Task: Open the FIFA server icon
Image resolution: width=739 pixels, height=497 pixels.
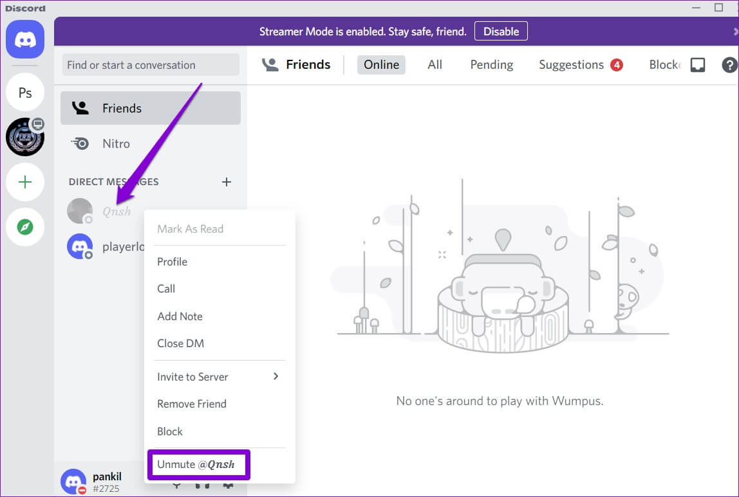Action: point(25,137)
